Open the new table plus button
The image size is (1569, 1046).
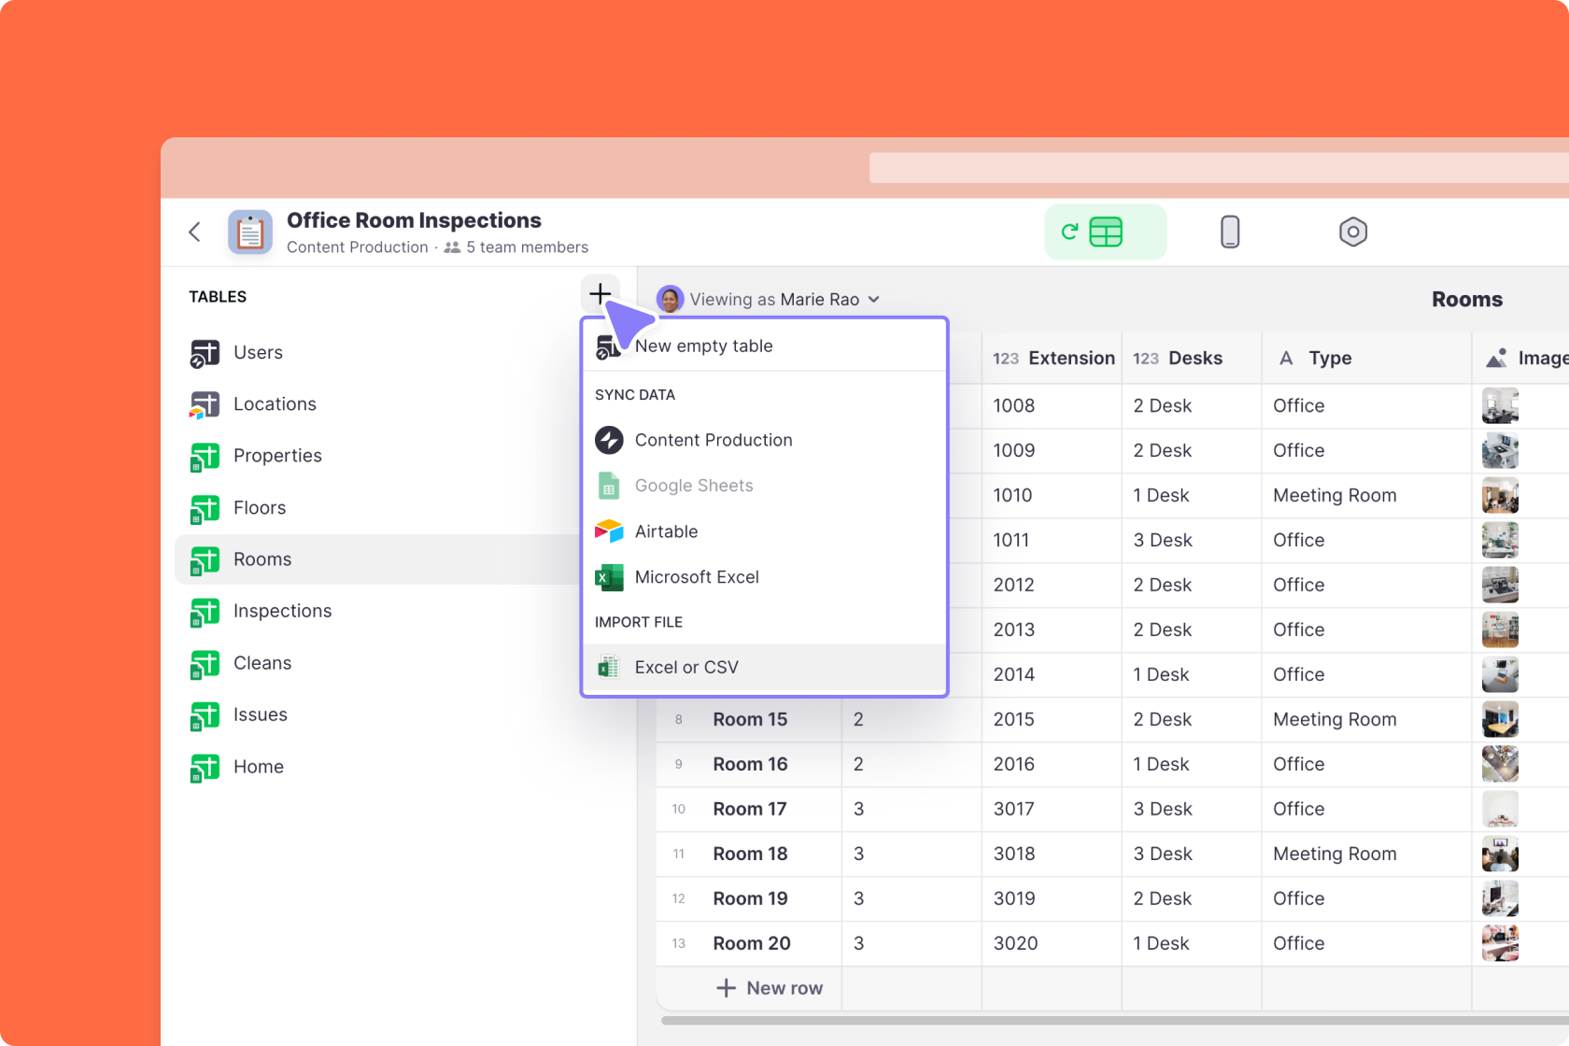coord(601,293)
